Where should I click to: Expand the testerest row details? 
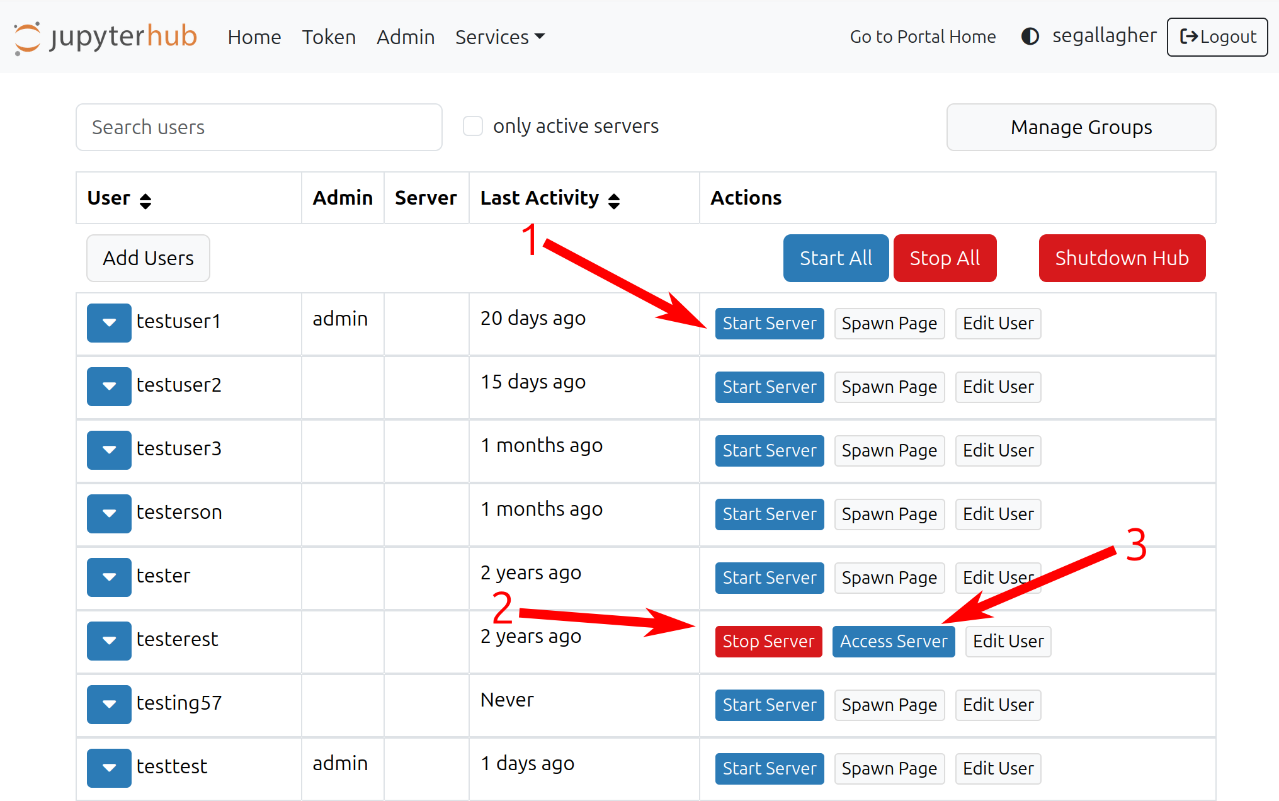[x=109, y=640]
